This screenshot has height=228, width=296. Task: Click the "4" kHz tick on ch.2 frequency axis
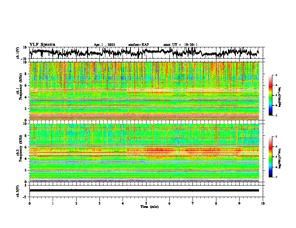tap(26, 159)
